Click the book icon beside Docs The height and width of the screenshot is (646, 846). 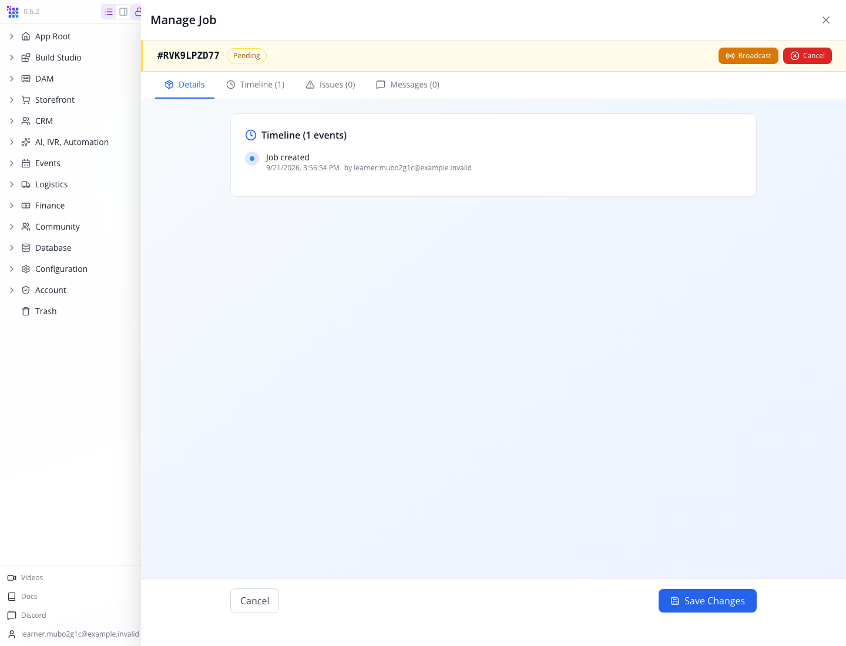coord(12,597)
